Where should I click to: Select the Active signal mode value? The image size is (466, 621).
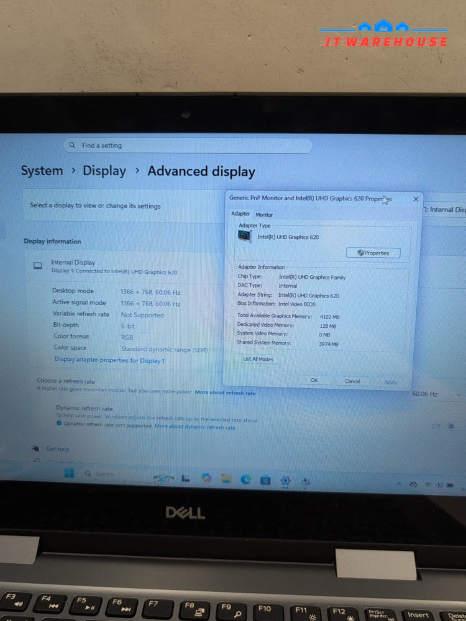(x=150, y=304)
